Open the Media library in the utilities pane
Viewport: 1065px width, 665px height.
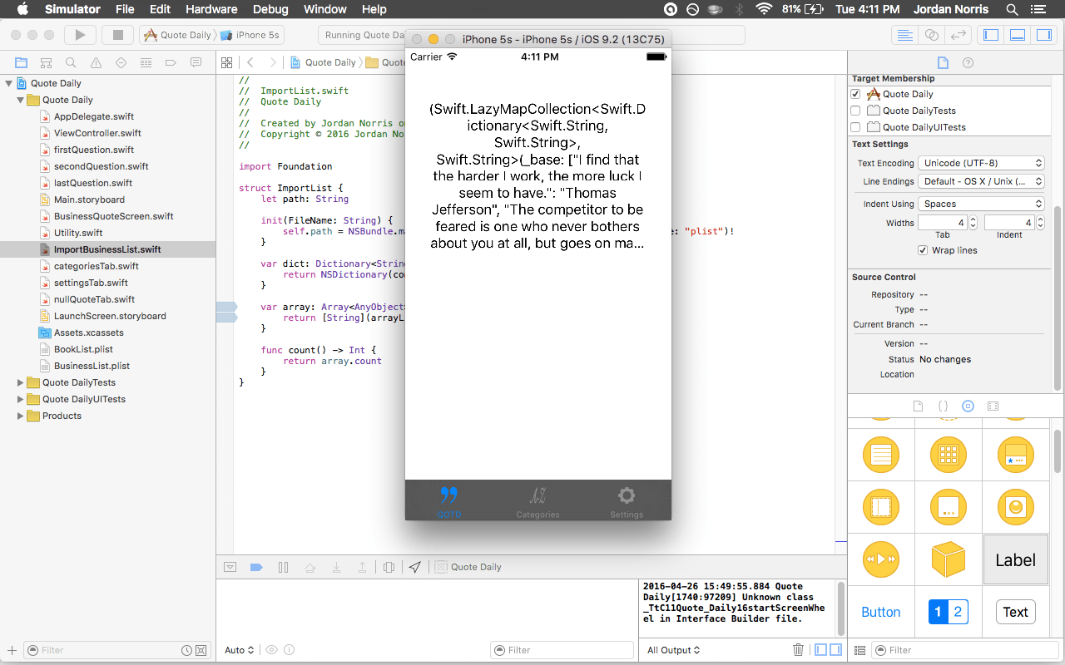993,406
